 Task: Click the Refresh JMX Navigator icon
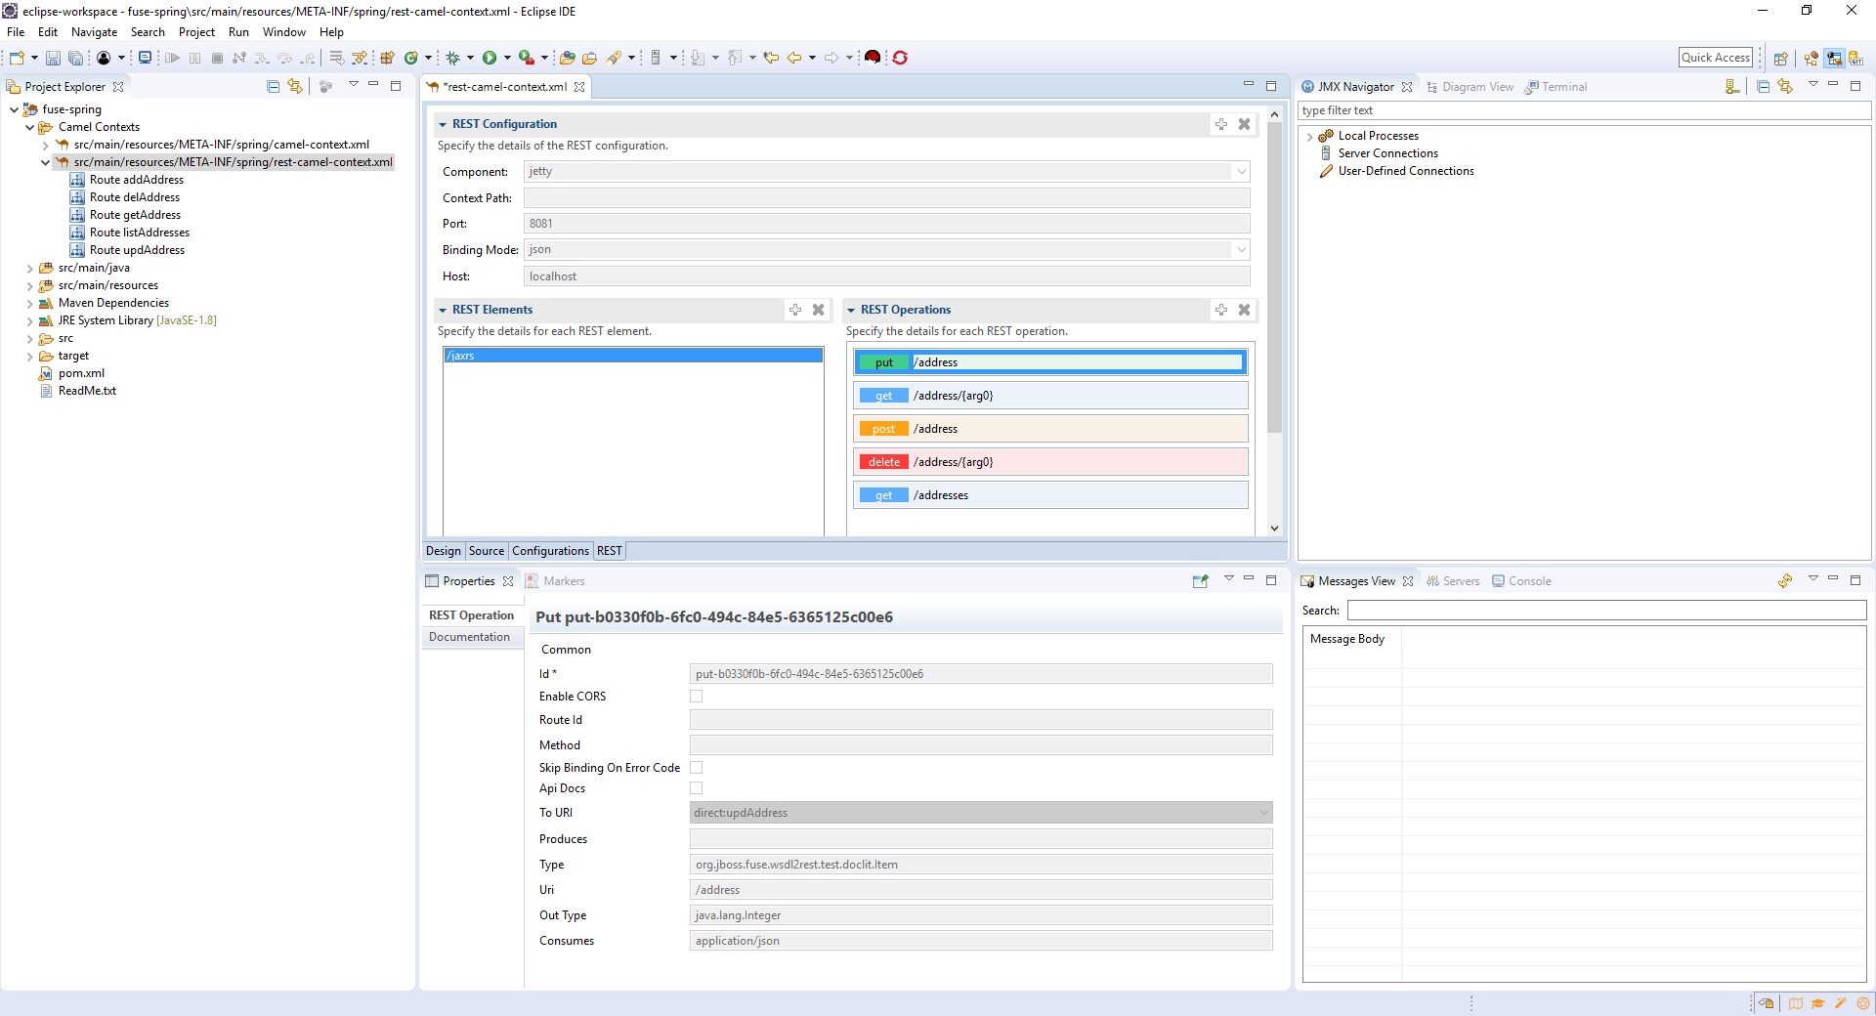[x=1786, y=86]
